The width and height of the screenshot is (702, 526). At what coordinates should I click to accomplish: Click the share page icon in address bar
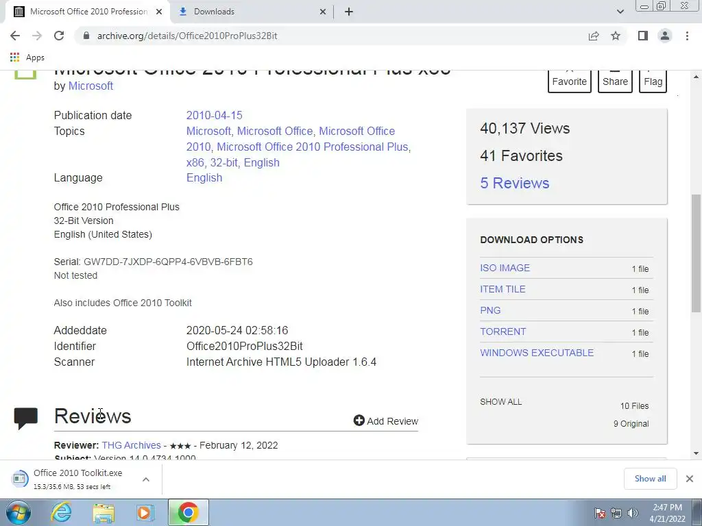coord(594,36)
